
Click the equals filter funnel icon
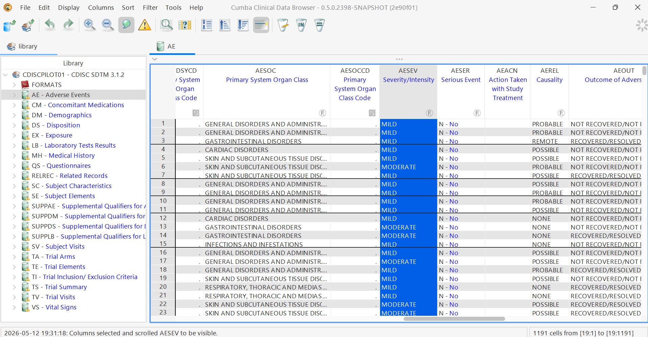coord(319,25)
